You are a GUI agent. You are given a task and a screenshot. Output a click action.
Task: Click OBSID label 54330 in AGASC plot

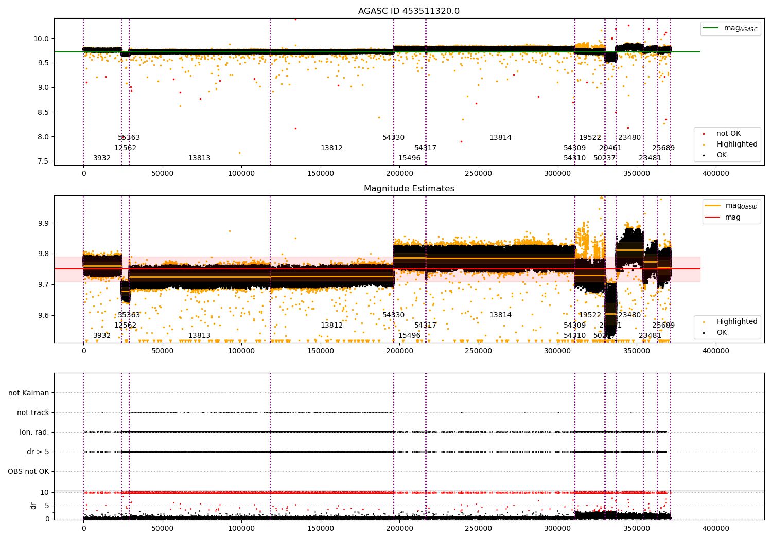point(394,138)
